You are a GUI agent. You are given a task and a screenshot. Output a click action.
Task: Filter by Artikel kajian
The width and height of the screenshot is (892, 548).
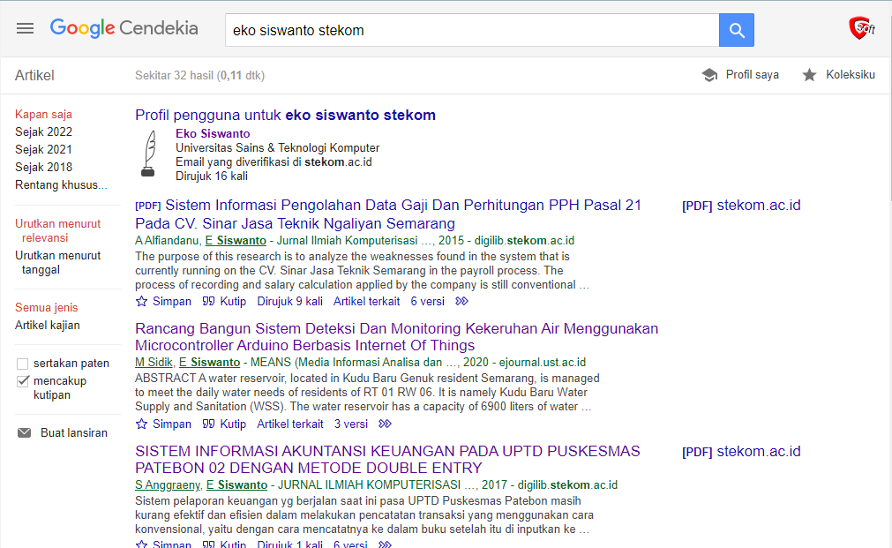(48, 325)
